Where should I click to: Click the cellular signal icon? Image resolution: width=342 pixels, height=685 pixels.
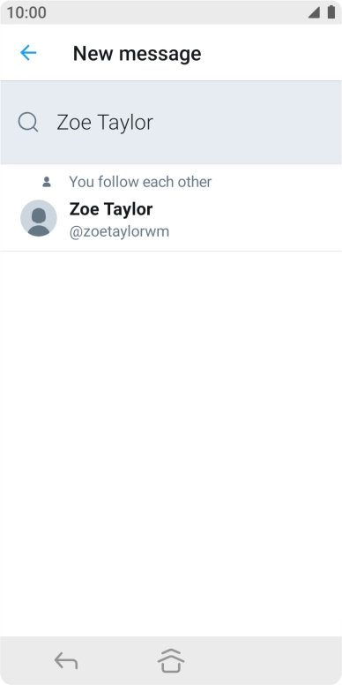(x=314, y=12)
